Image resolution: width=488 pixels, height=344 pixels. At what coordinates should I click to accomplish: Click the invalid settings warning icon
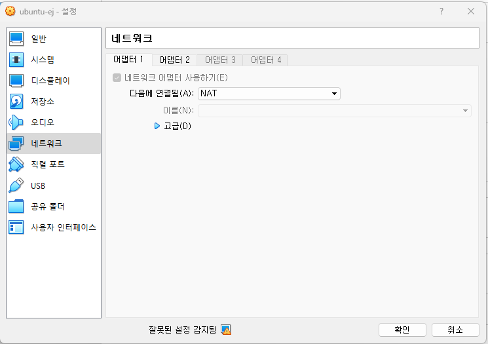[x=226, y=330]
